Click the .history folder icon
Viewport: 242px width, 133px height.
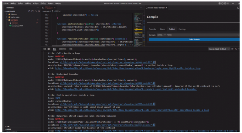9,14
